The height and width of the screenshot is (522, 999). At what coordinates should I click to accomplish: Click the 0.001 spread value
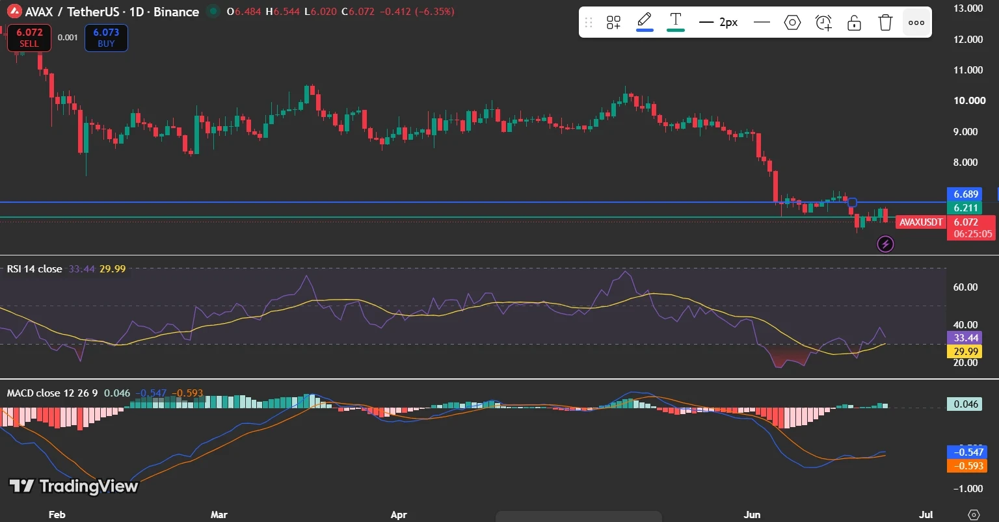68,38
